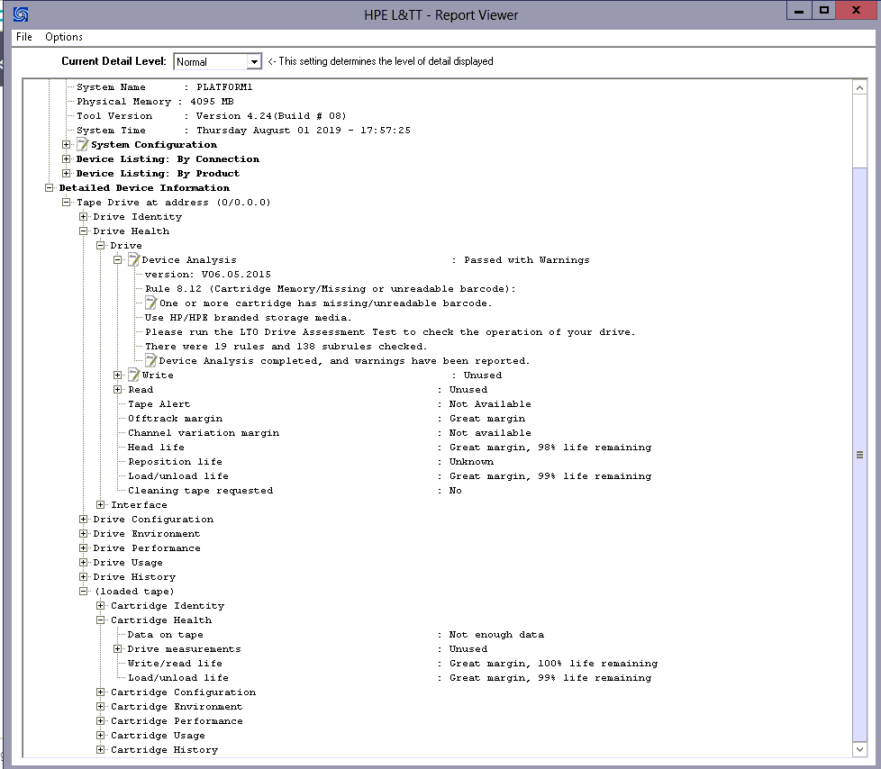Select the Offtrack margin row

coord(326,419)
